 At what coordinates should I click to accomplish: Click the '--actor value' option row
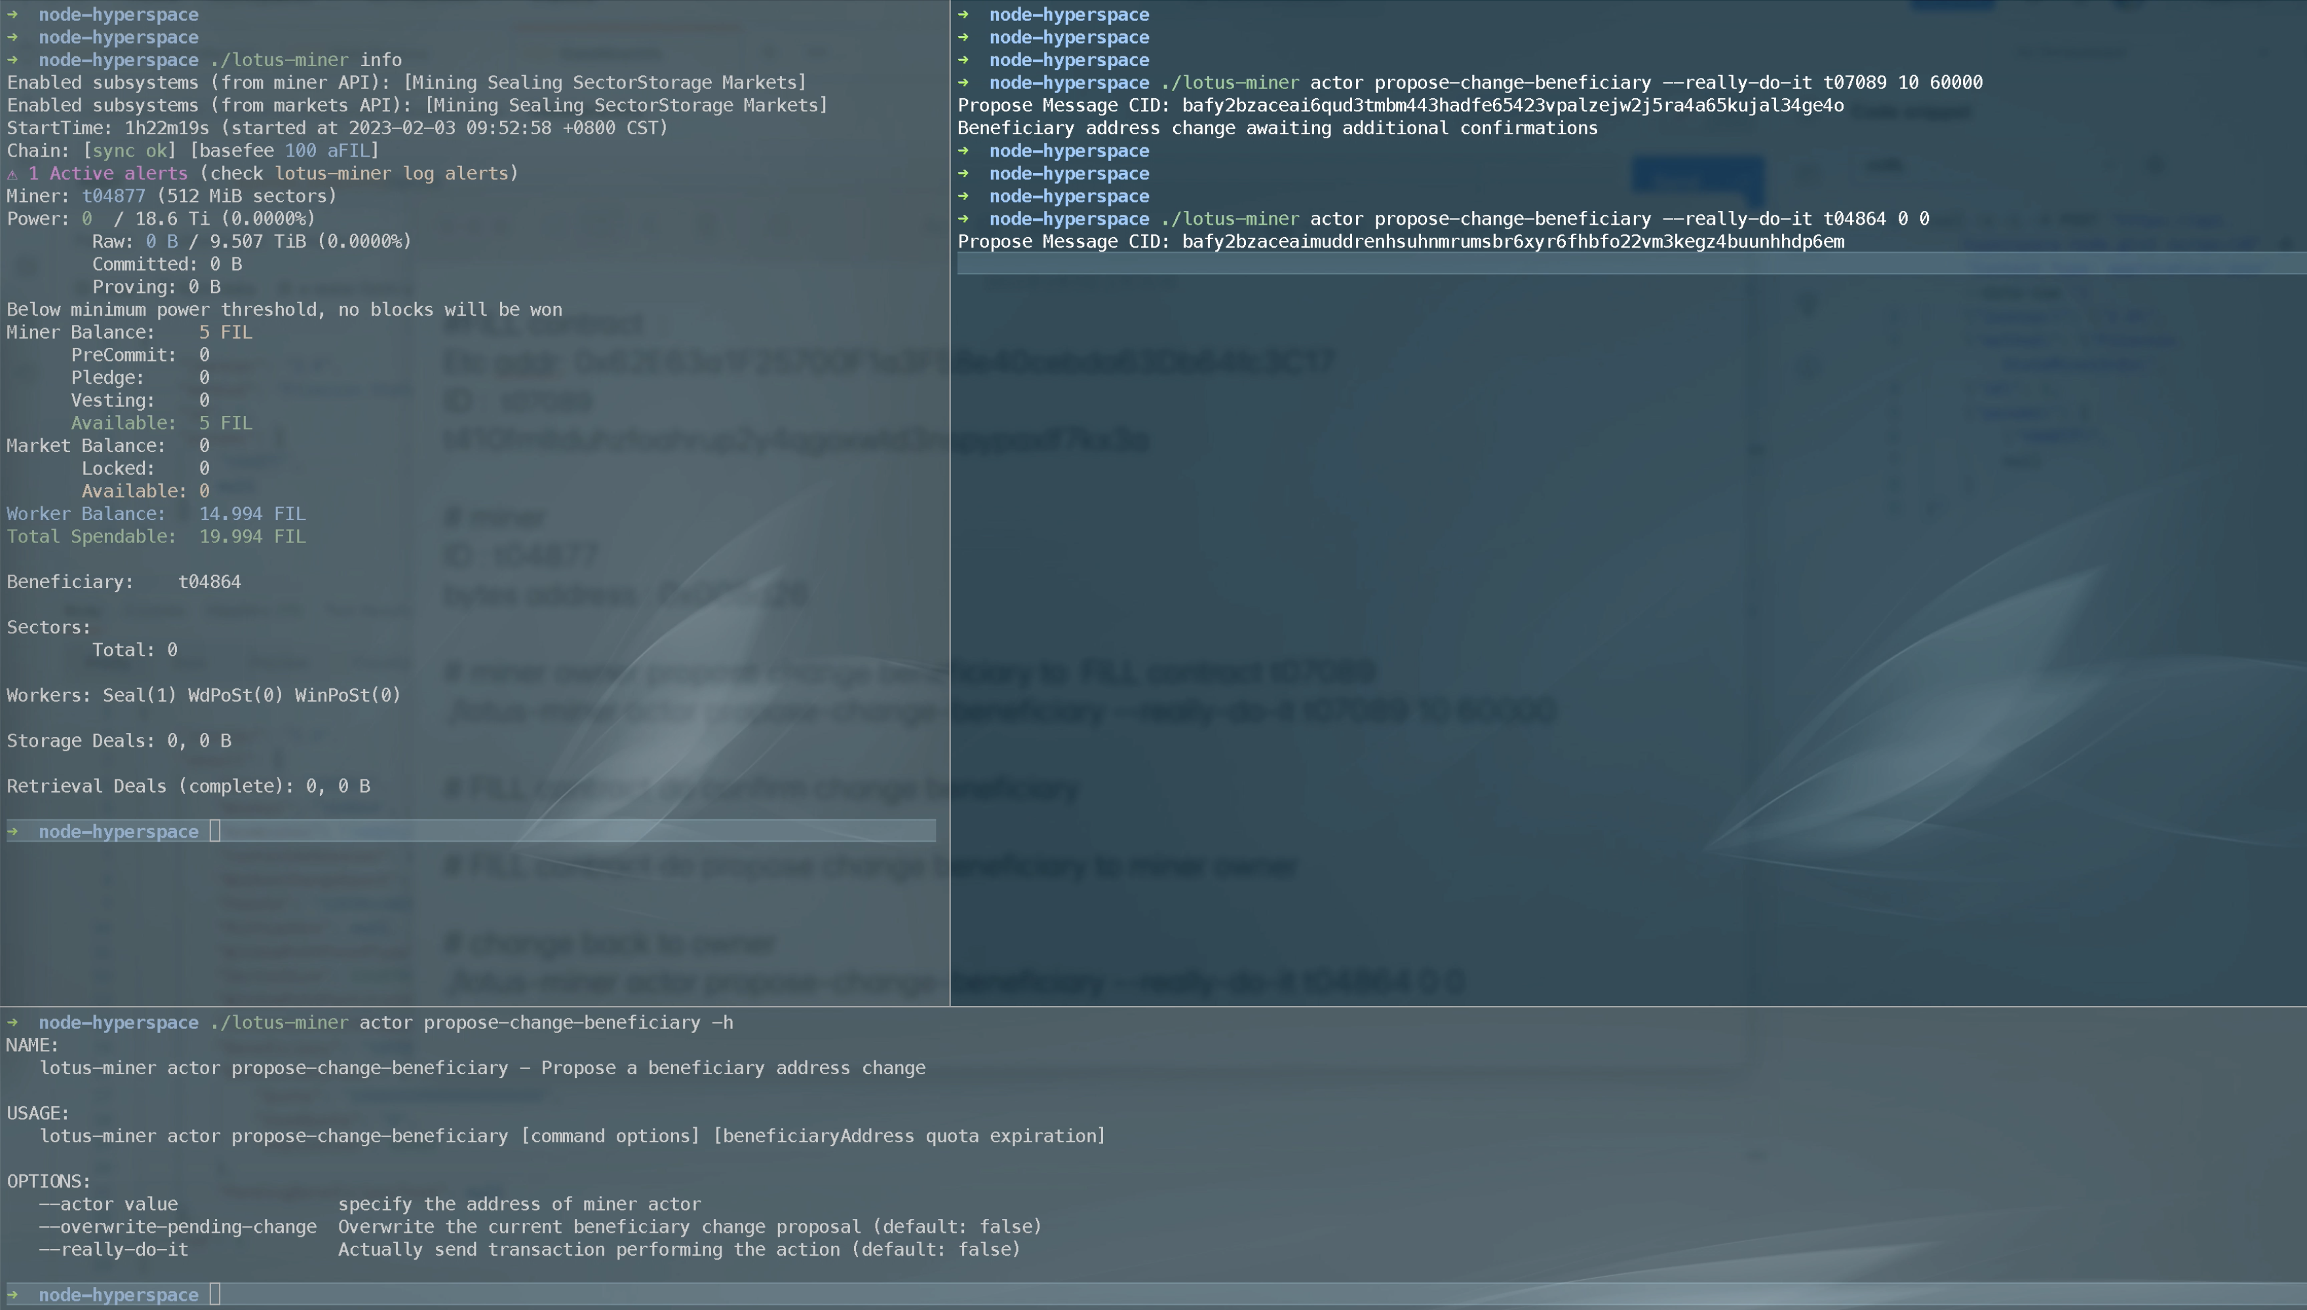(370, 1205)
